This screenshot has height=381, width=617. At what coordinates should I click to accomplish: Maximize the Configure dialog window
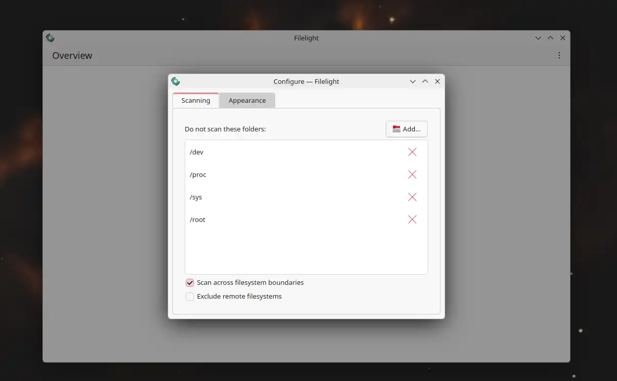tap(425, 81)
